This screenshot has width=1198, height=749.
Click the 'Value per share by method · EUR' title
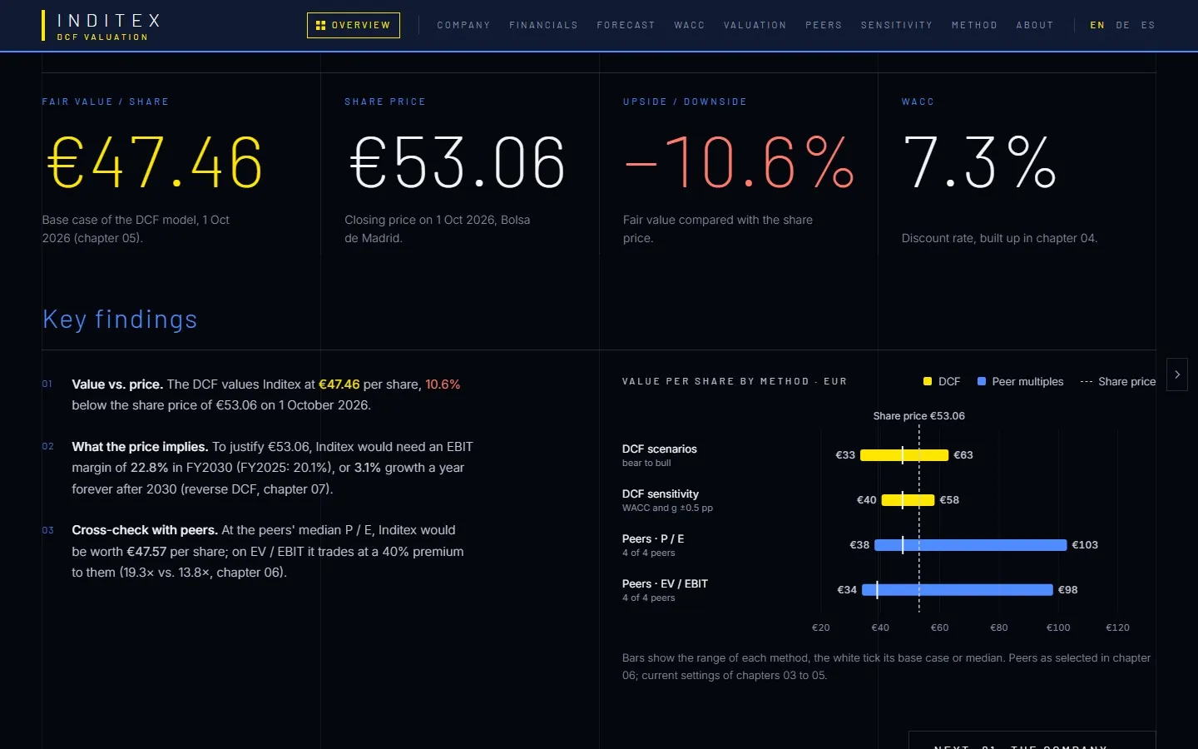click(735, 381)
